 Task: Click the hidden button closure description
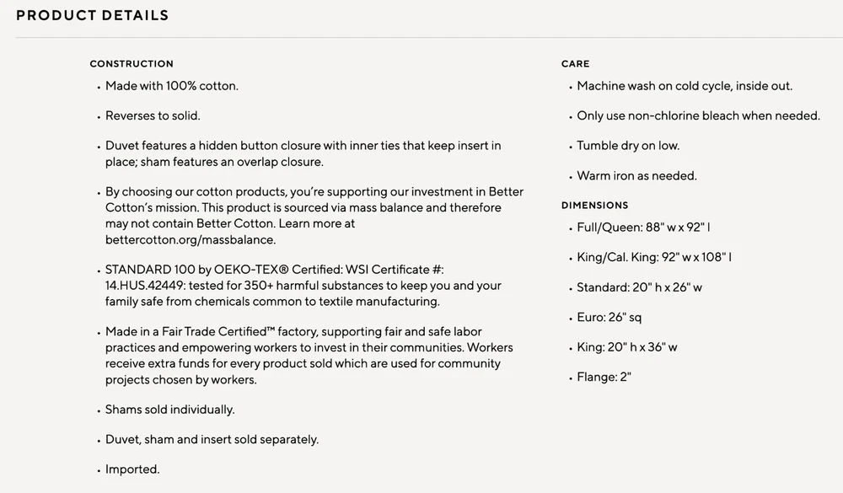click(303, 153)
